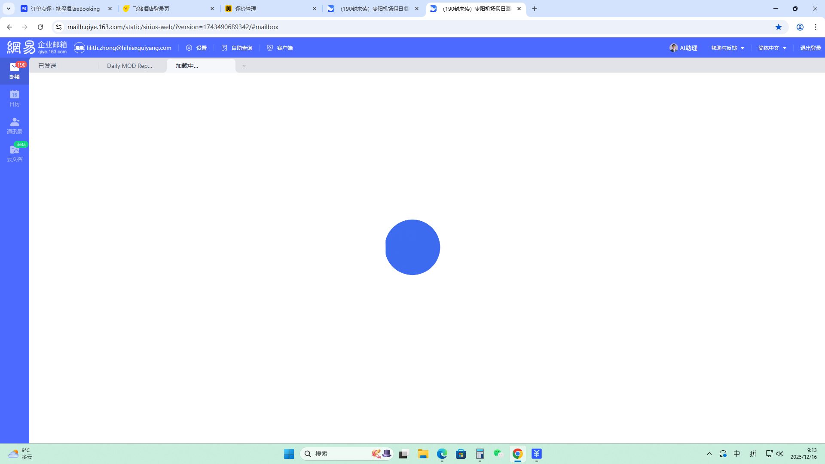Image resolution: width=825 pixels, height=464 pixels.
Task: Open the Self-service query icon
Action: point(237,48)
